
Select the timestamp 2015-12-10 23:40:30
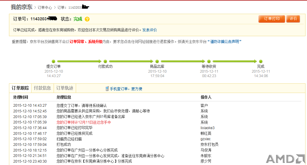pyautogui.click(x=30, y=161)
